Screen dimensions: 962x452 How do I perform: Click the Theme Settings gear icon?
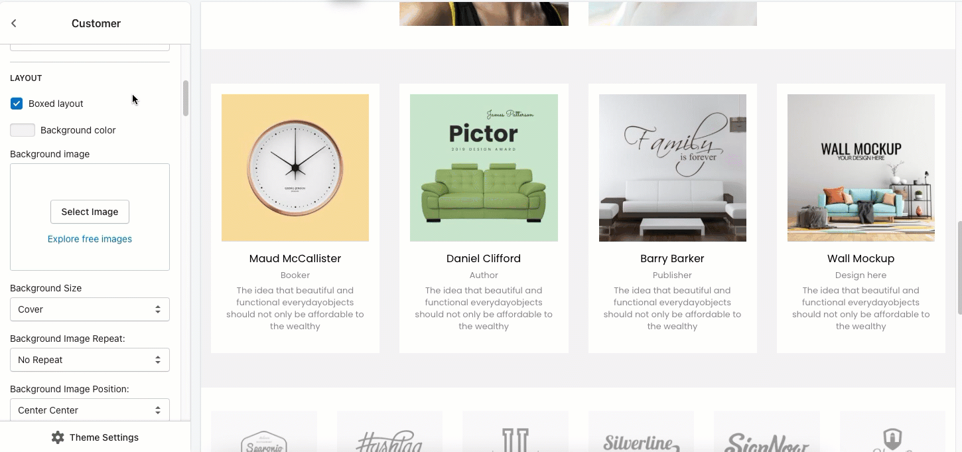(x=58, y=437)
